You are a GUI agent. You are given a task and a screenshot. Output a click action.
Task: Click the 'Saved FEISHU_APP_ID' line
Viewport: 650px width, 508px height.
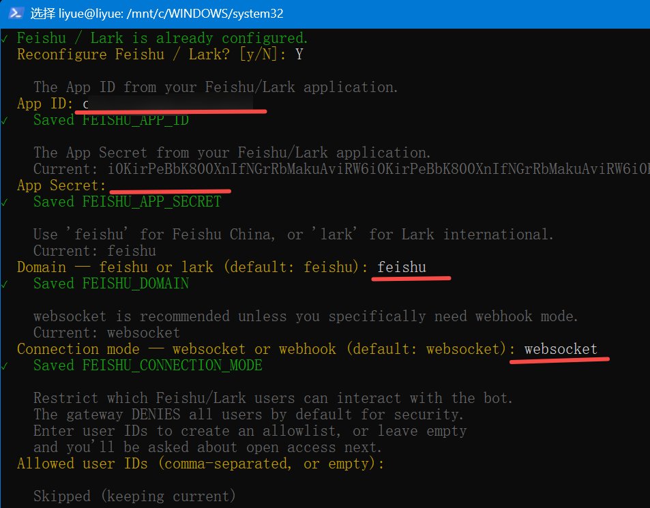[111, 120]
